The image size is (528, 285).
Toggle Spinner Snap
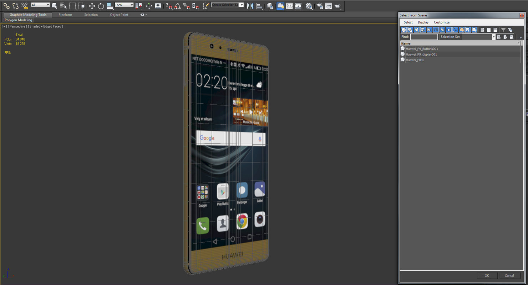pyautogui.click(x=196, y=6)
